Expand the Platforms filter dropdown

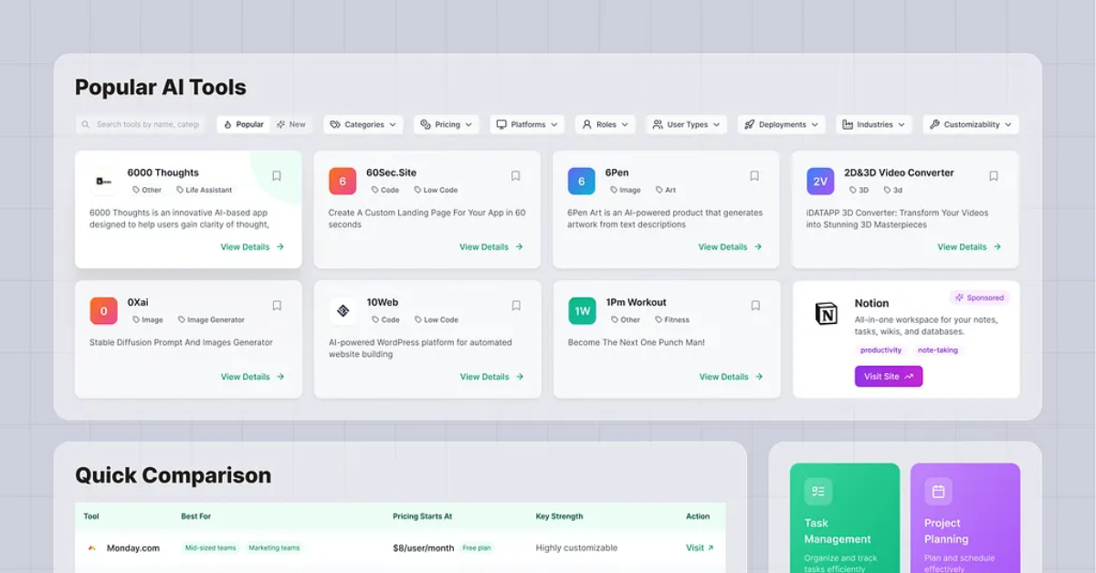[x=527, y=124]
